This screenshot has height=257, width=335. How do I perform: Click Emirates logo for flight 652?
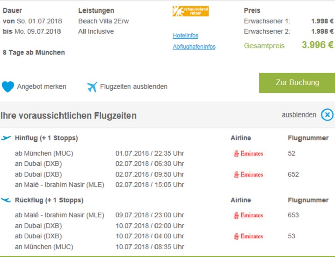(x=248, y=174)
